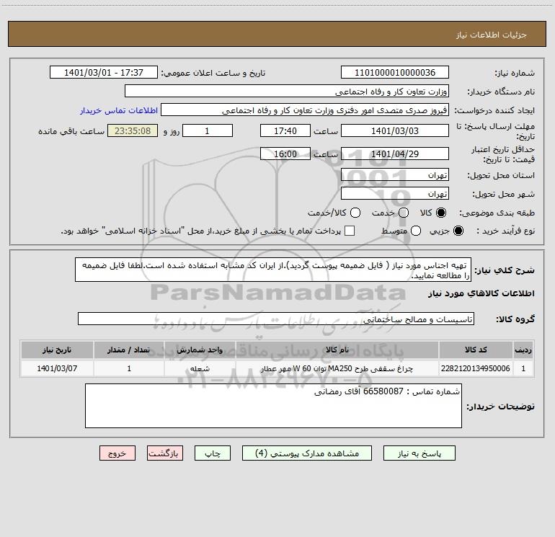Click buyer organization name field
The height and width of the screenshot is (537, 555).
[x=287, y=91]
